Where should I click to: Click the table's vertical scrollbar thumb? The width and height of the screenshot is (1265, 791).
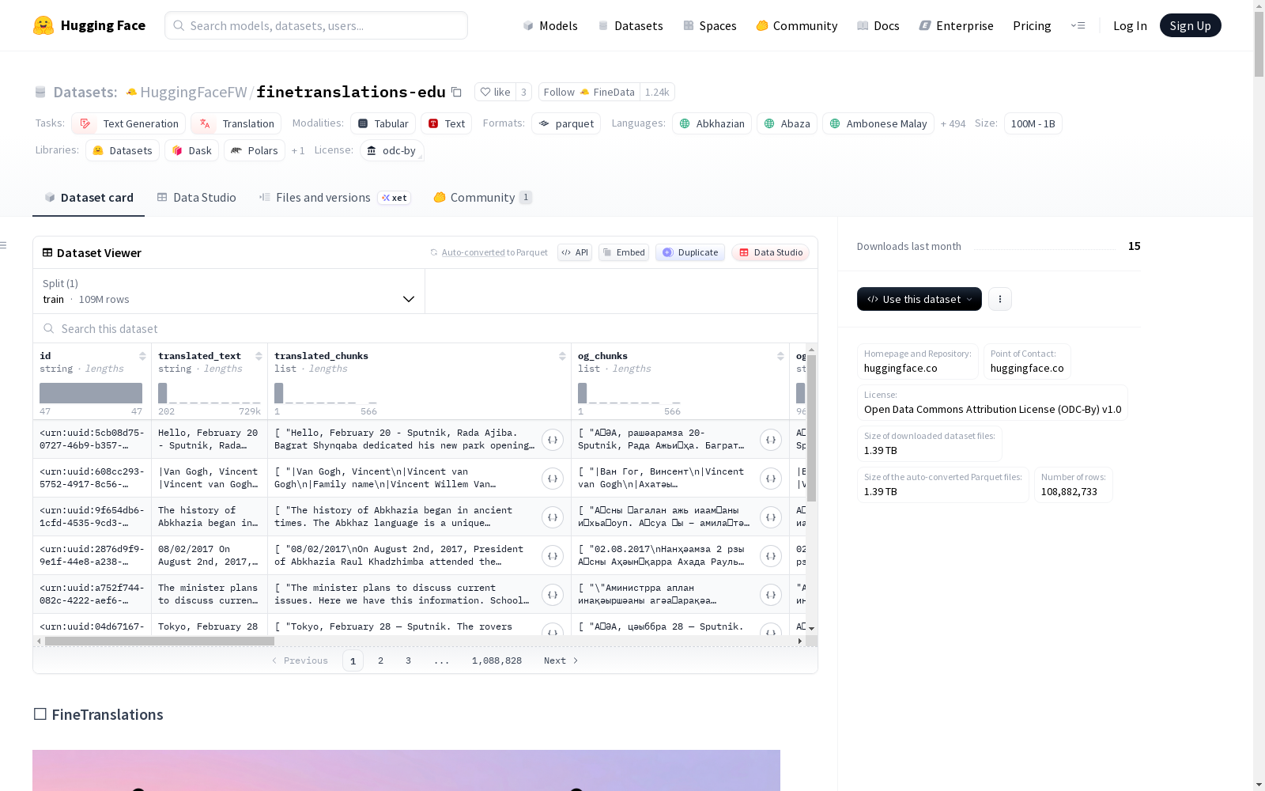point(811,428)
